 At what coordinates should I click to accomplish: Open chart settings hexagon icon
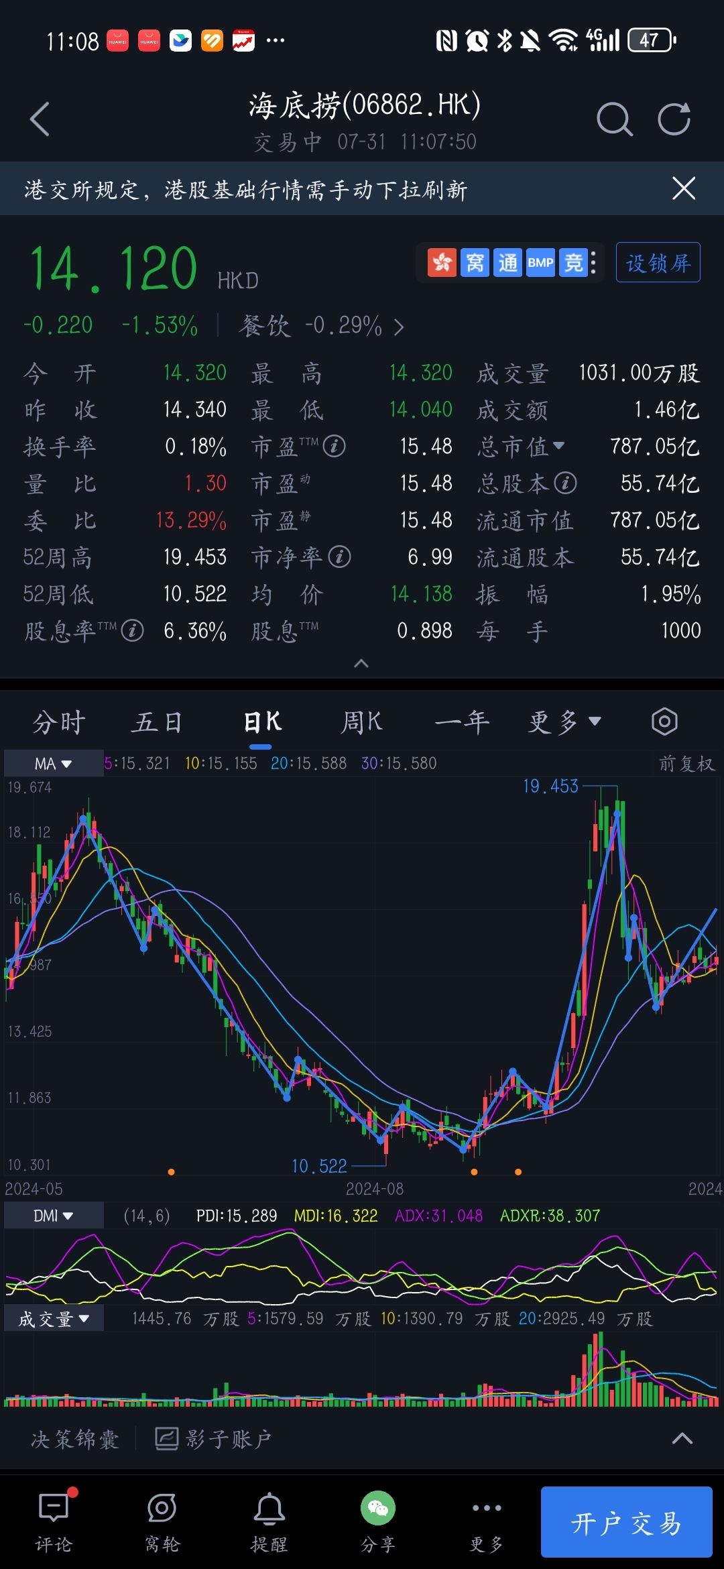point(664,721)
